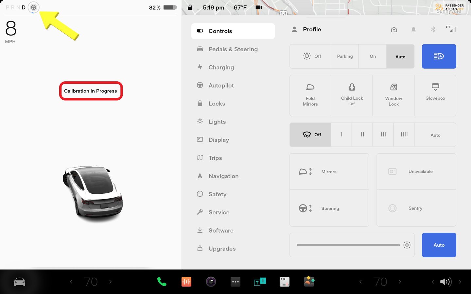This screenshot has width=471, height=294.
Task: Open the Locks menu
Action: tap(233, 104)
